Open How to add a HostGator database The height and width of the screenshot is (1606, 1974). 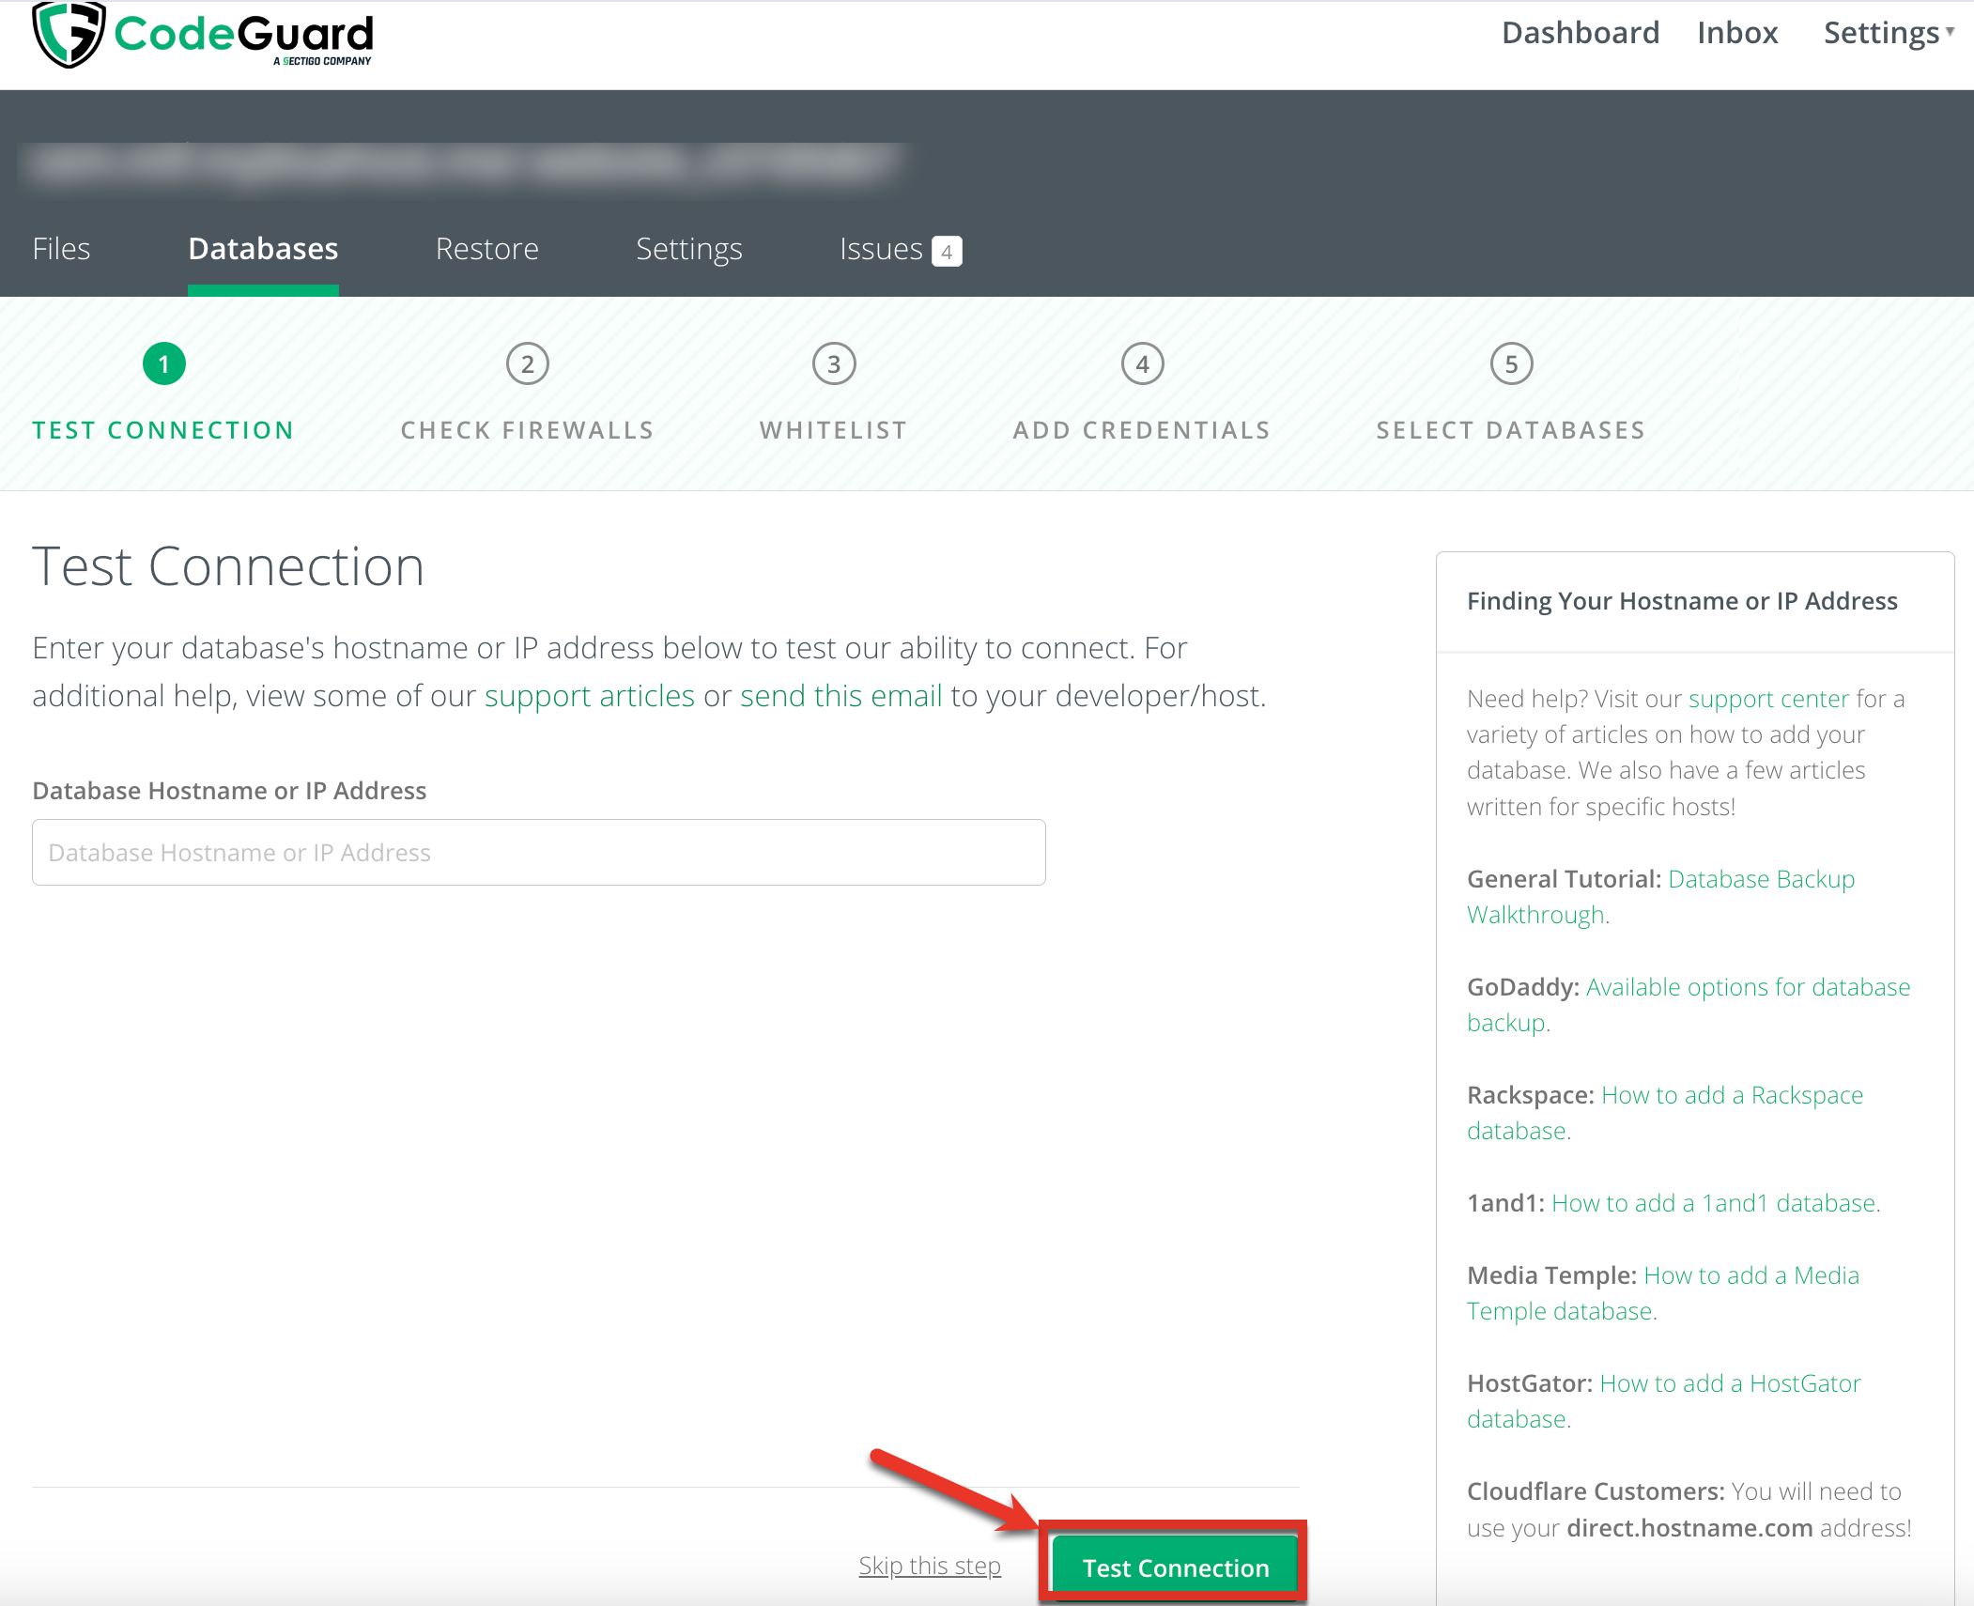point(1730,1383)
